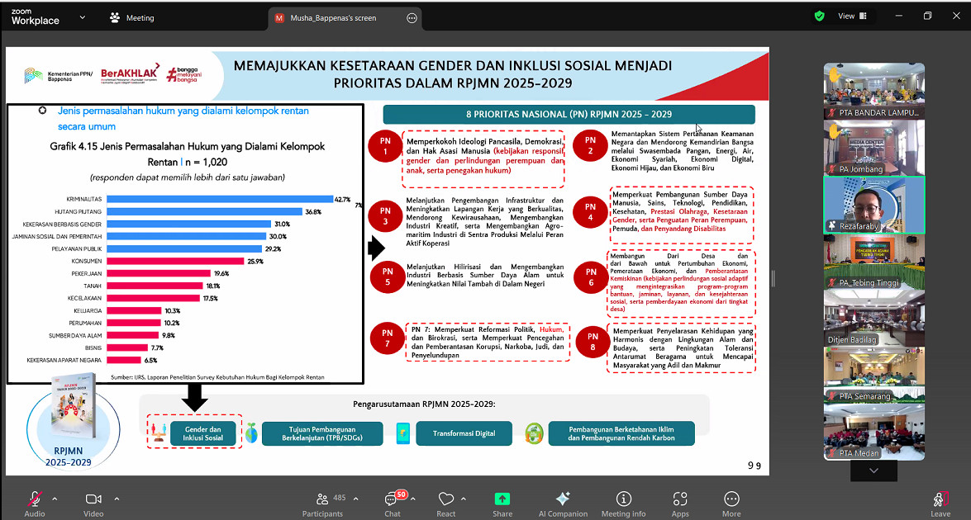Open the Video settings dropdown arrow

[x=117, y=499]
